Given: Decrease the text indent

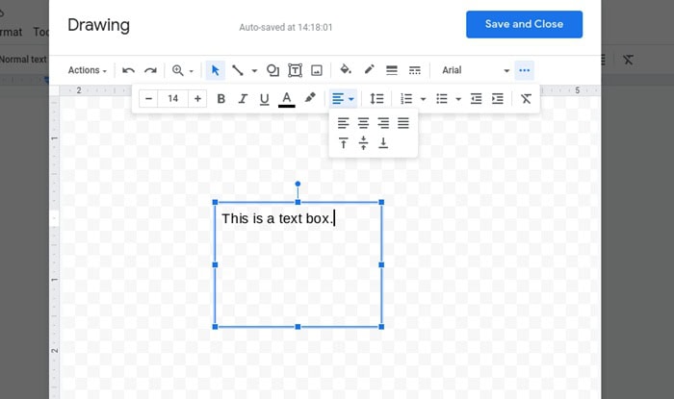Looking at the screenshot, I should click(476, 99).
